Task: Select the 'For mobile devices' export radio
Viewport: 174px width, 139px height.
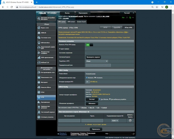Action: 110,99
